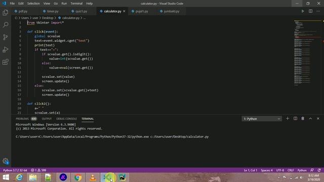Click Desktop breadcrumb segment
The width and height of the screenshot is (324, 182).
point(48,18)
